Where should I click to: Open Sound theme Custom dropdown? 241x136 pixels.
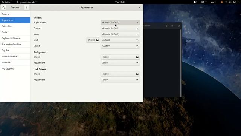tap(120, 46)
